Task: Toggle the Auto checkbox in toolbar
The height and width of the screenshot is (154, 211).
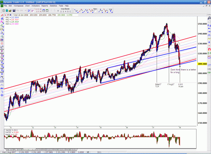Action: tap(95, 11)
